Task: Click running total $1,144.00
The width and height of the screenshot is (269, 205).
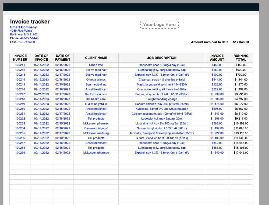Action: coord(241,80)
